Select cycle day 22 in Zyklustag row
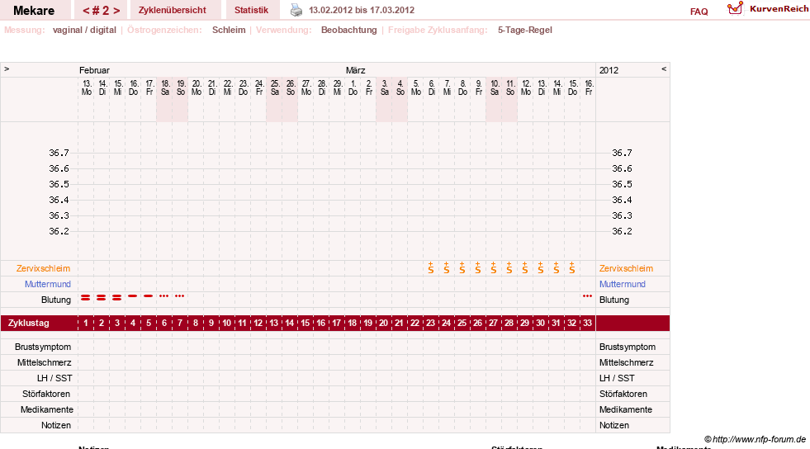This screenshot has width=810, height=449. click(414, 323)
